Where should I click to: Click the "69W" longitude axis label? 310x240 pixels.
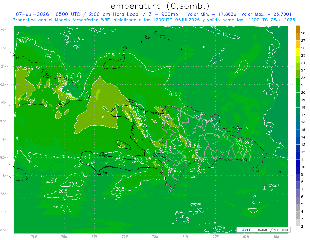tap(246, 236)
